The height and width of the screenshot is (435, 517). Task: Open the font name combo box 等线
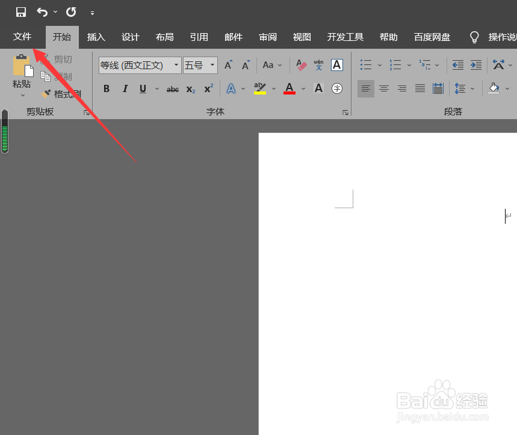pos(140,65)
